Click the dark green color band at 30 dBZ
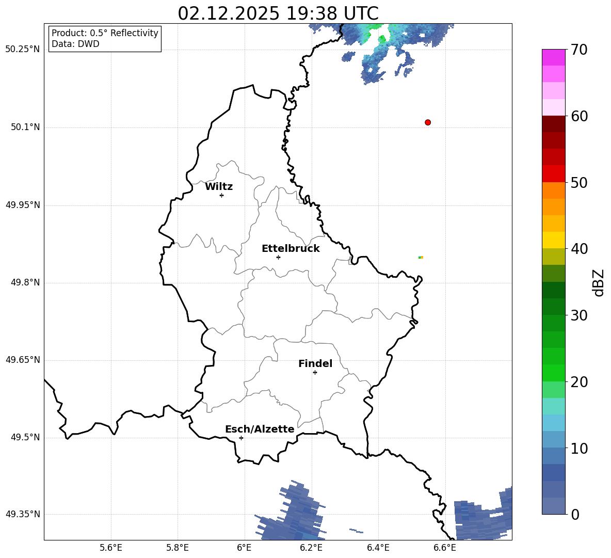The image size is (611, 558). tap(553, 306)
